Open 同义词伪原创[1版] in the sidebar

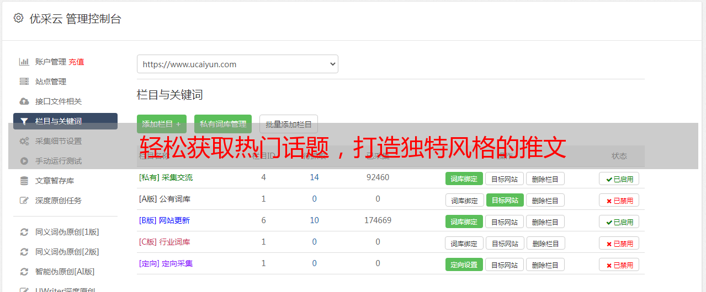[x=67, y=232]
